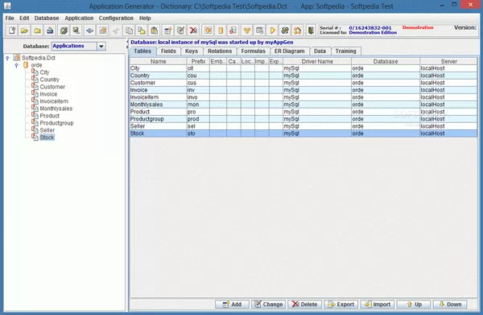Click the Customer row name cell in table
Screen dimensions: 483x315
158,83
